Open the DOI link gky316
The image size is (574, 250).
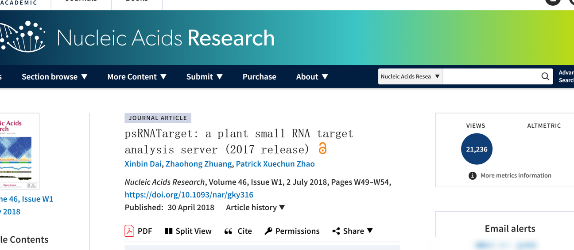[189, 194]
